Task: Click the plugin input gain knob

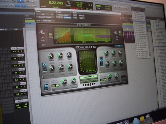Action: [42, 33]
